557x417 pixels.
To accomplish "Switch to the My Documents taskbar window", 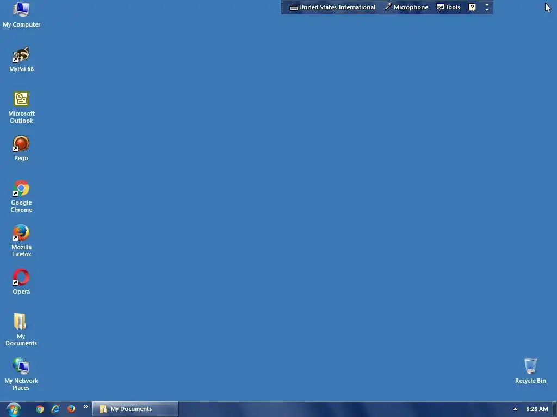I will pyautogui.click(x=135, y=409).
